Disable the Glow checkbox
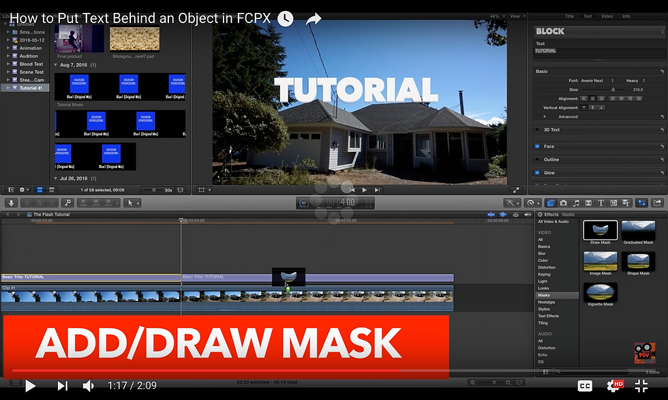The image size is (668, 400). pyautogui.click(x=537, y=173)
